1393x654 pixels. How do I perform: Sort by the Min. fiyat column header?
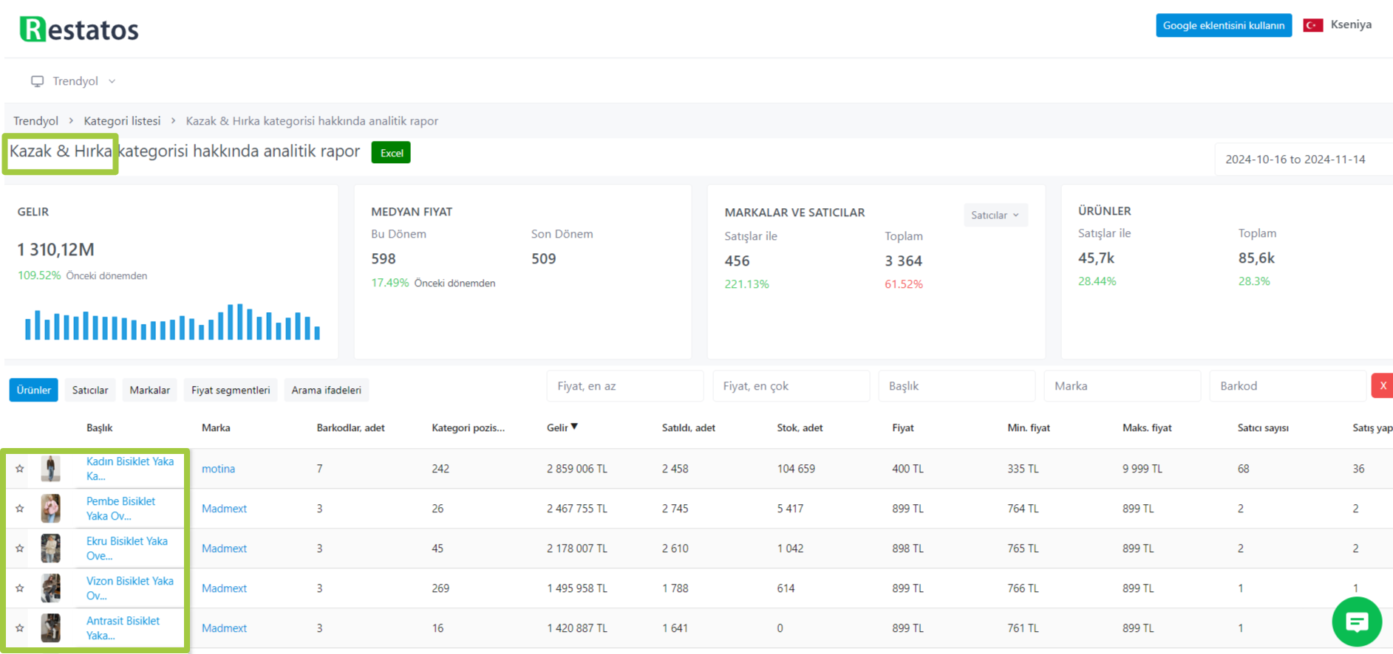coord(1029,427)
